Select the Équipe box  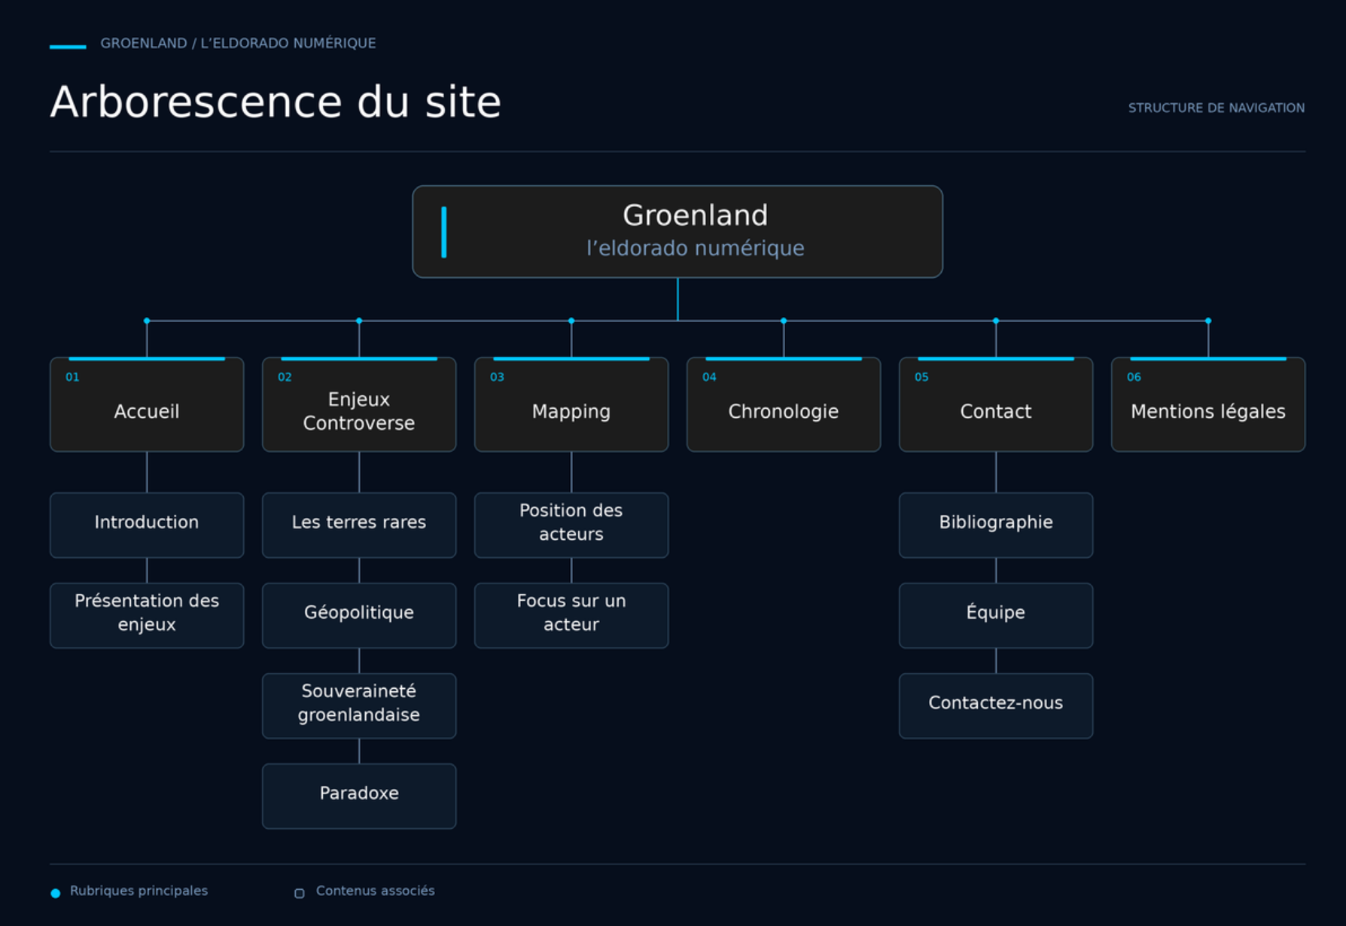tap(996, 616)
